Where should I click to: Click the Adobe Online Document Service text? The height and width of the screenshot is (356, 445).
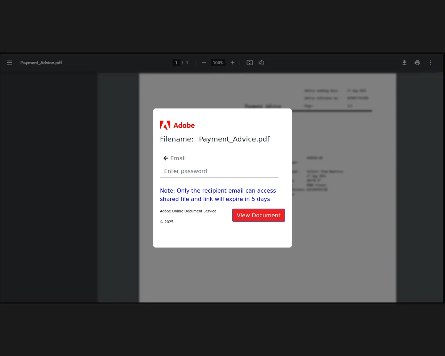[188, 211]
